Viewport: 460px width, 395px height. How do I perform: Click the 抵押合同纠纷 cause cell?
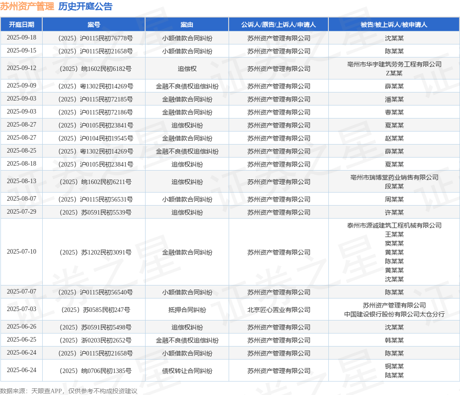(x=187, y=310)
